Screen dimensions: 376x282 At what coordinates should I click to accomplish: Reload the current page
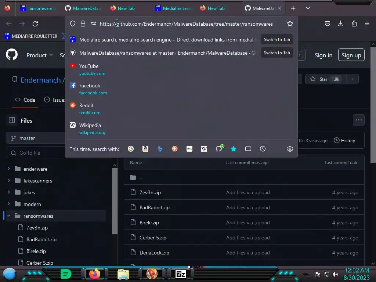pyautogui.click(x=35, y=24)
